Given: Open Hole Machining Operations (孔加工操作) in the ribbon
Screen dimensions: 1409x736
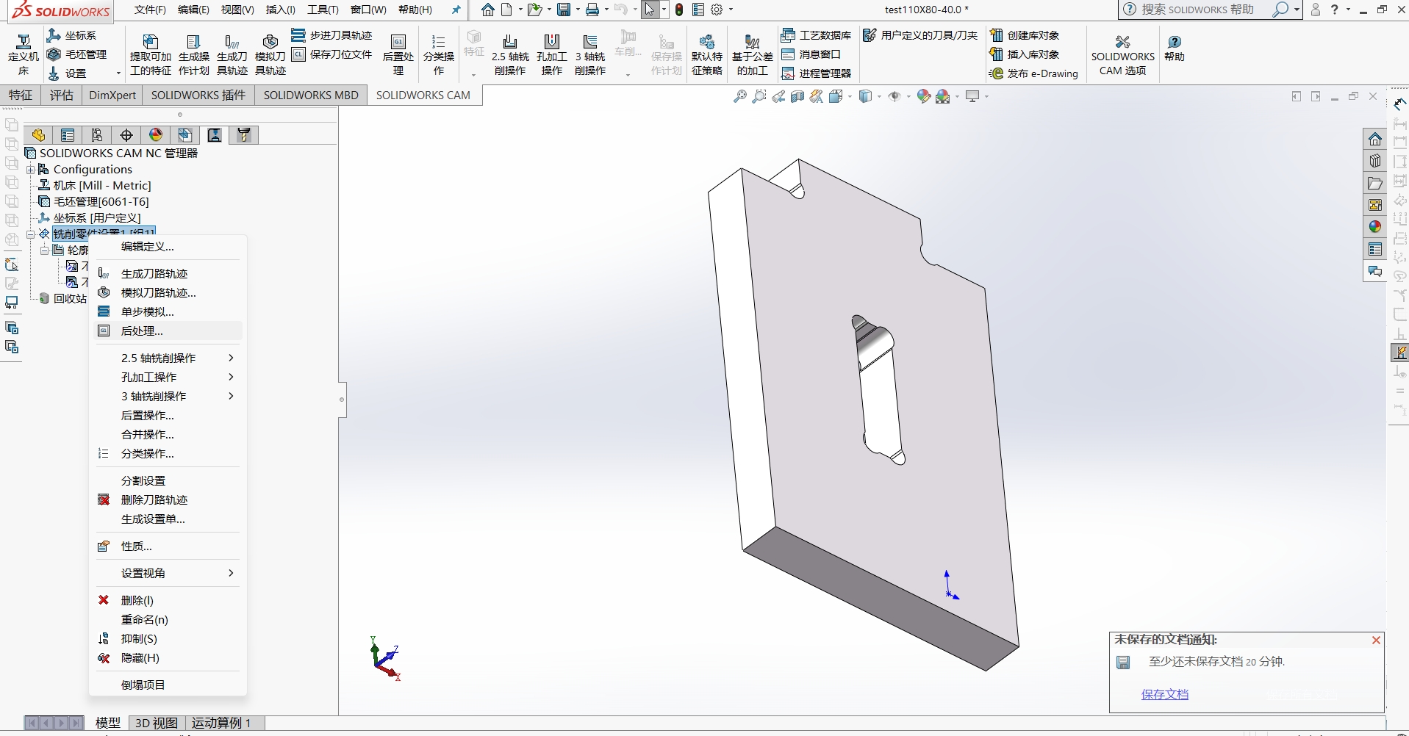Looking at the screenshot, I should click(552, 55).
